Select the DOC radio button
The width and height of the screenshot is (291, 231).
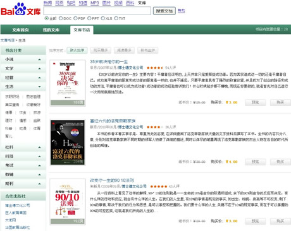[61, 18]
